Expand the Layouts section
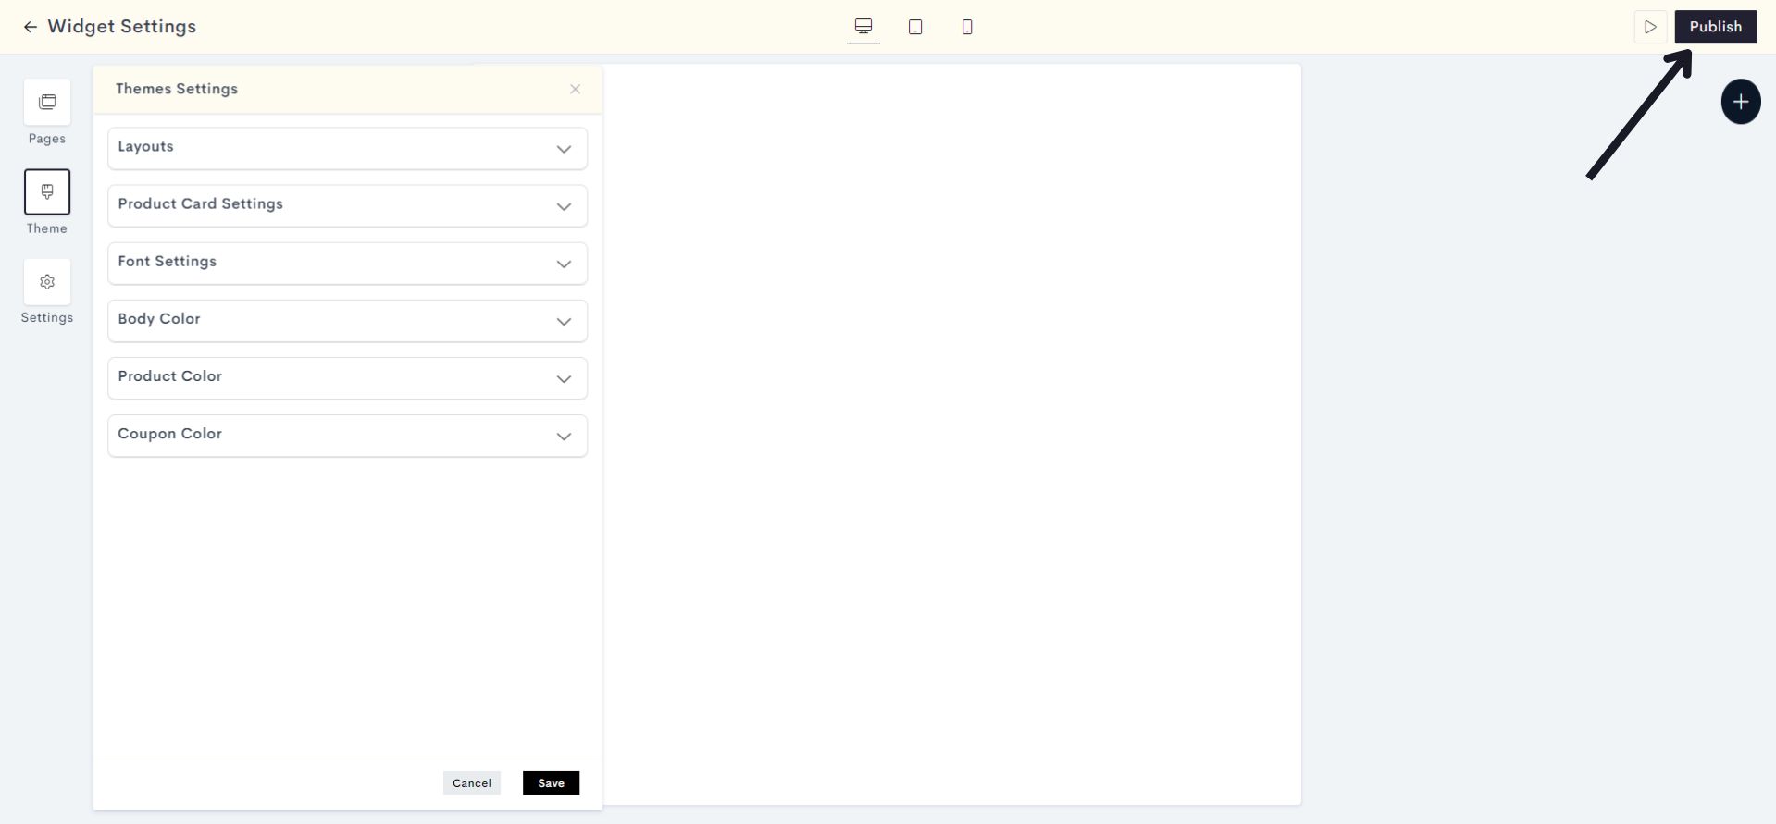This screenshot has width=1776, height=824. click(x=347, y=148)
